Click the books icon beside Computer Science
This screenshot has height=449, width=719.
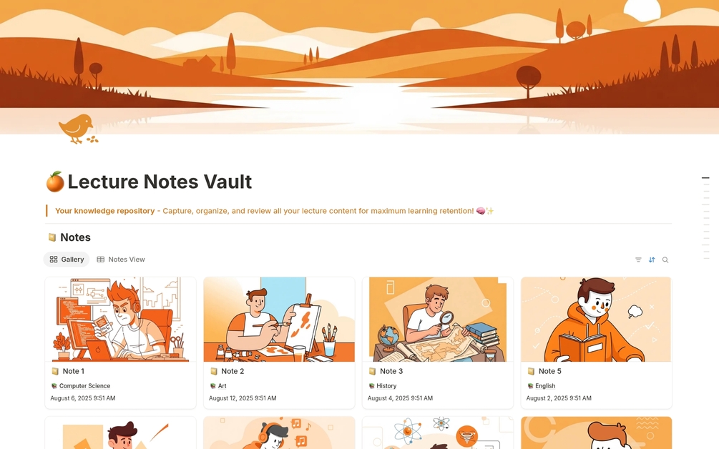[x=54, y=386]
